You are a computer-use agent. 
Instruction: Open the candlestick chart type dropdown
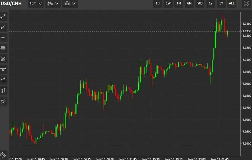[x=53, y=3]
